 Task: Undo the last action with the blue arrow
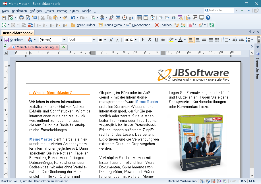click(73, 17)
